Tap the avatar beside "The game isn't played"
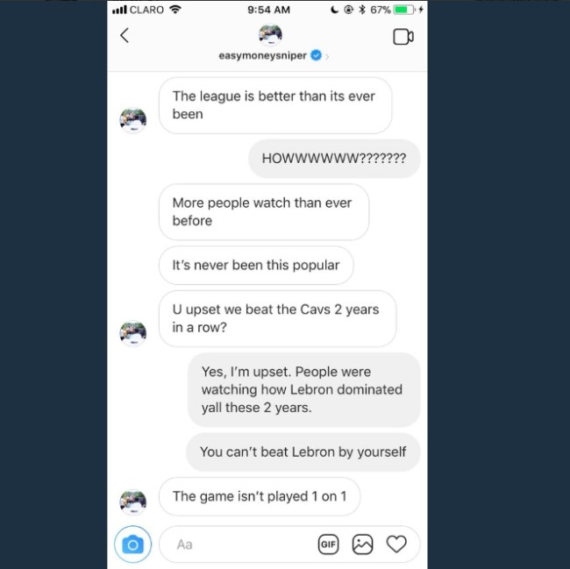This screenshot has height=569, width=570. 133,502
